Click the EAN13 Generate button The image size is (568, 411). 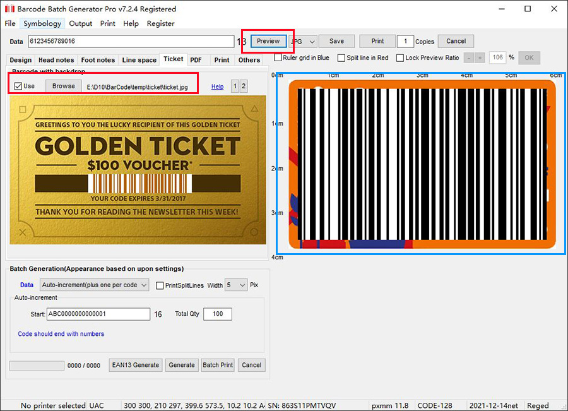[x=136, y=365]
